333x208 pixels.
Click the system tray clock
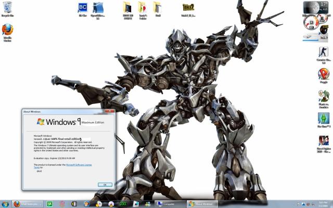(323, 204)
